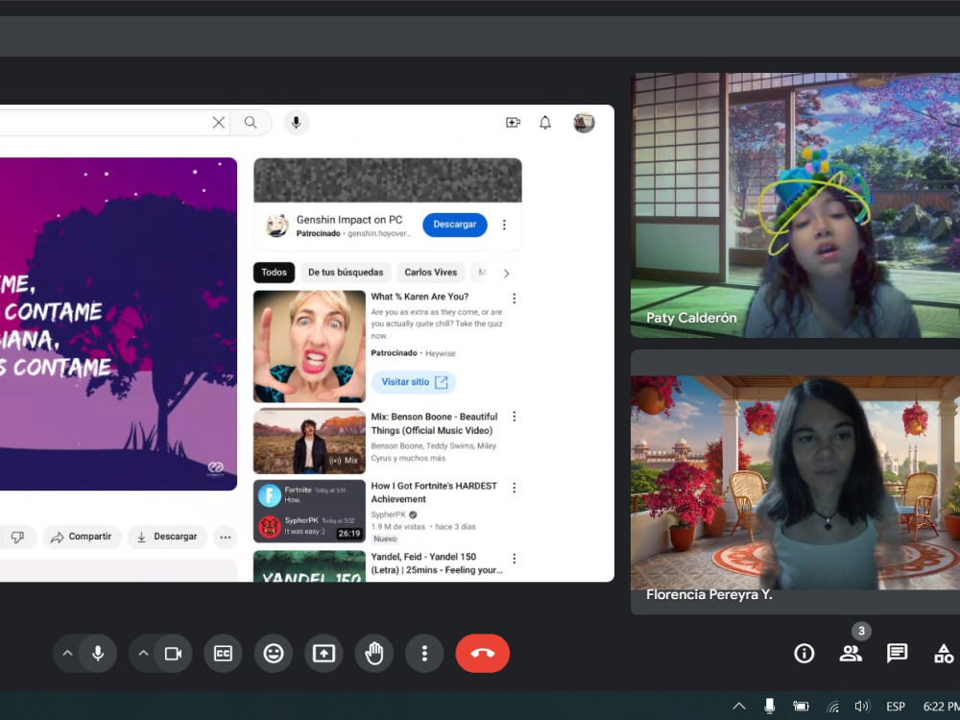
Task: Open the YouTube account avatar menu
Action: [584, 123]
